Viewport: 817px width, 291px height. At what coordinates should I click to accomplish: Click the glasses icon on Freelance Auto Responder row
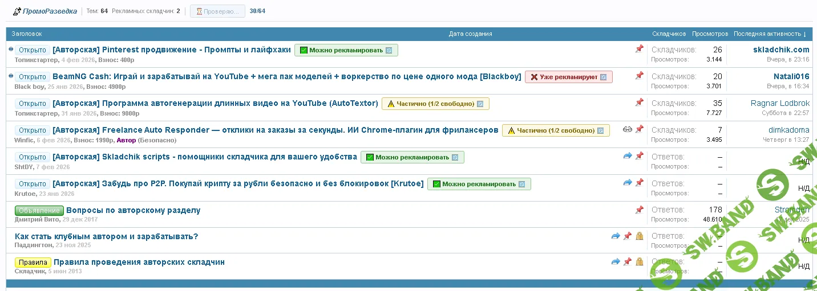pyautogui.click(x=628, y=130)
